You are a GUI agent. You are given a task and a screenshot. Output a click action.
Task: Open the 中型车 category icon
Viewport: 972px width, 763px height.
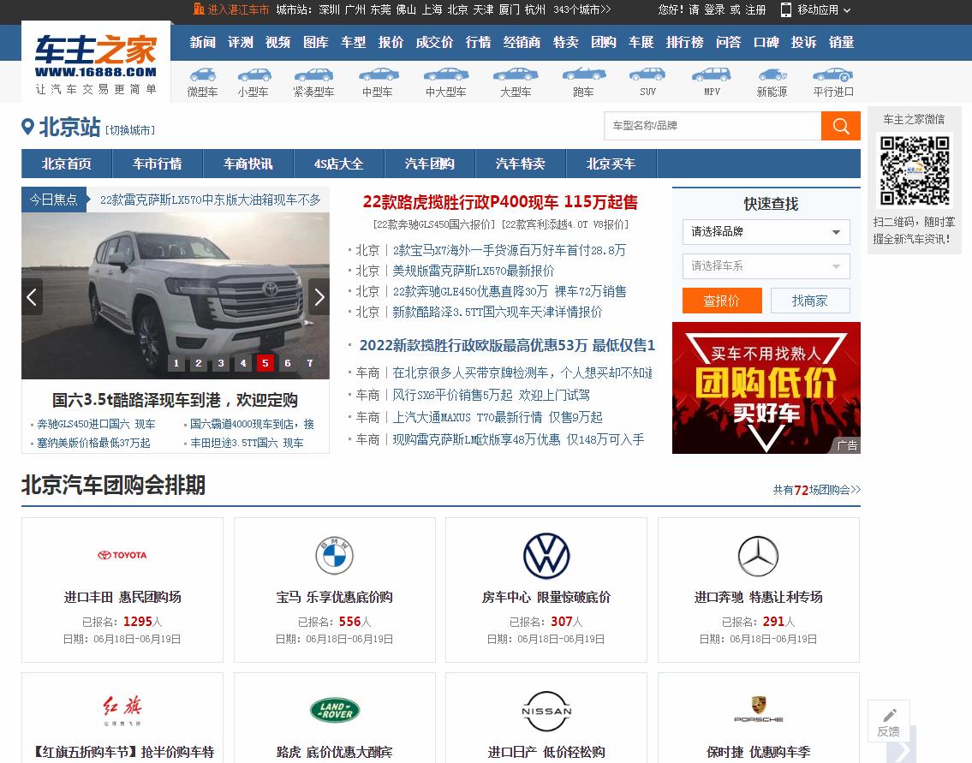378,75
